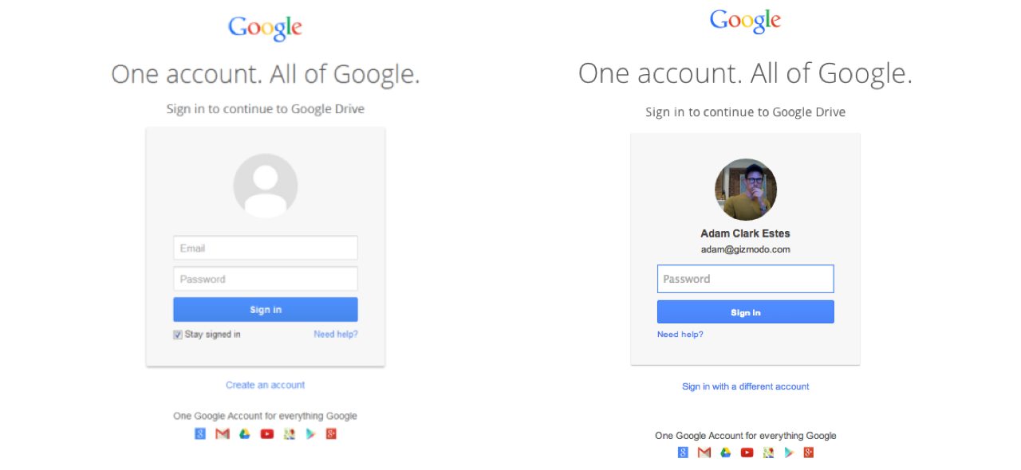Screen dimensions: 1021x470
Task: Click the Gmail icon under left login form
Action: (223, 434)
